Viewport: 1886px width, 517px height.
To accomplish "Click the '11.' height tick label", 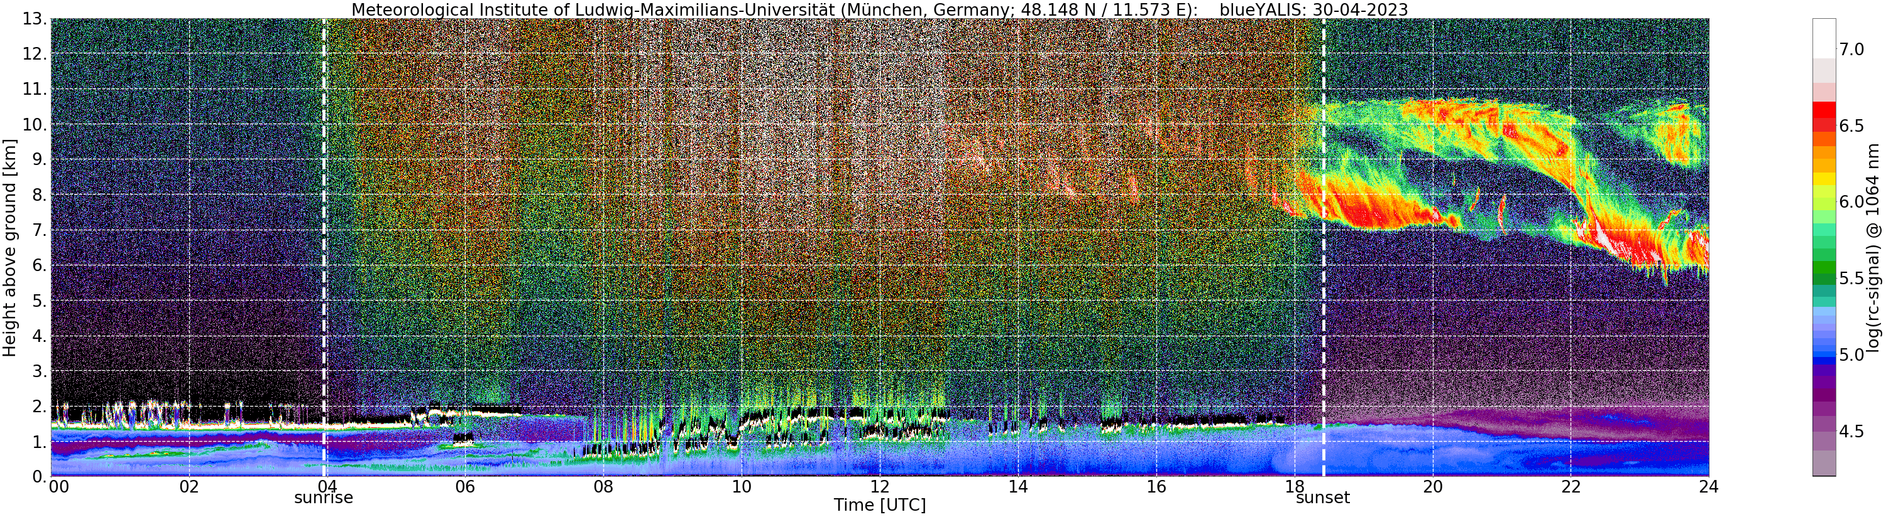I will tap(34, 88).
